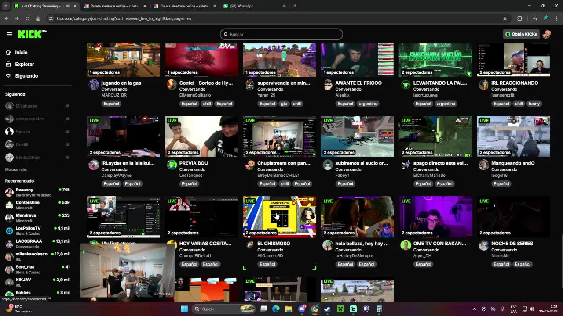Screen dimensions: 563x316
Task: Click the kick.com address bar
Action: [277, 18]
